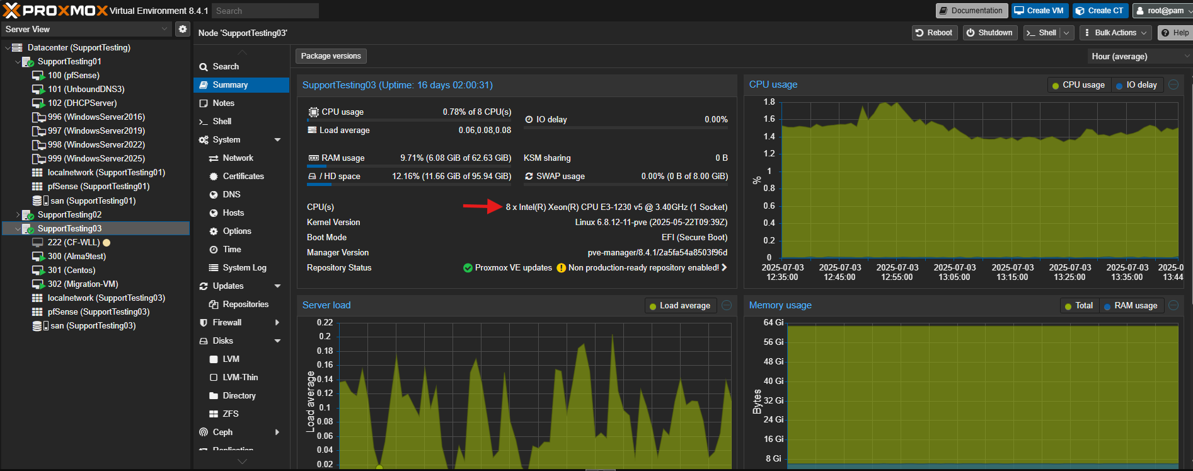
Task: Toggle Total series in Memory legend
Action: (x=1079, y=306)
